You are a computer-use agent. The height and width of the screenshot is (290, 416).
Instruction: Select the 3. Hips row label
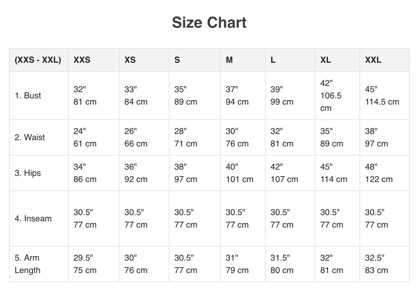pos(28,173)
